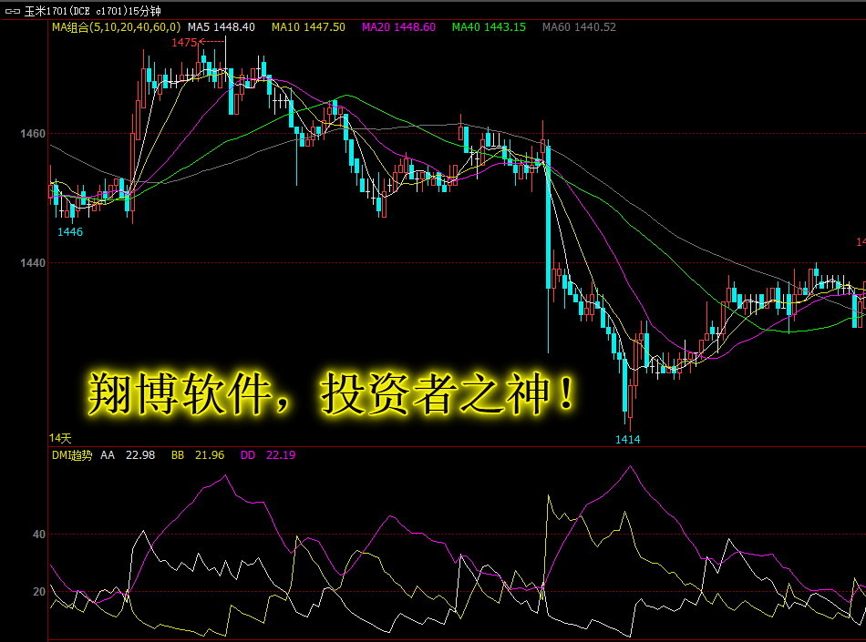This screenshot has width=866, height=642.
Task: Click the chart title 玉米1701(DCE c1701)15分钟
Action: (93, 11)
